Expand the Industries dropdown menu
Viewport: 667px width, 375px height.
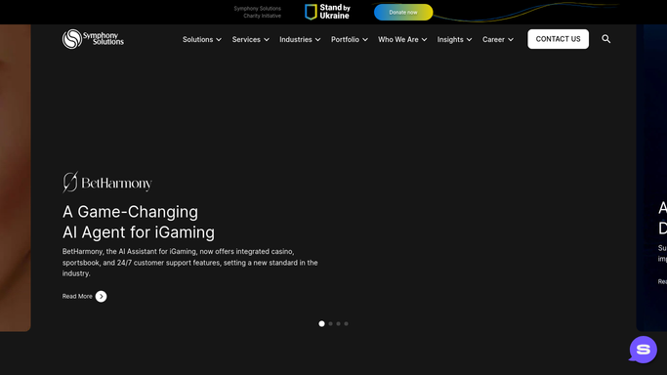(300, 39)
